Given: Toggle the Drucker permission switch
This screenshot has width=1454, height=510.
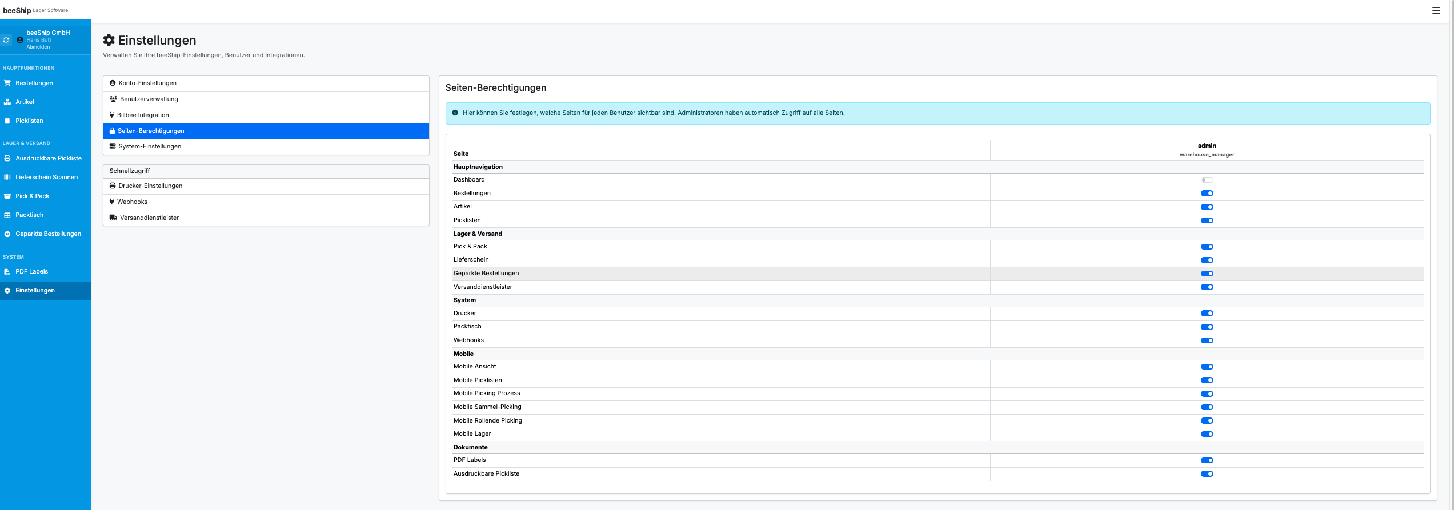Looking at the screenshot, I should coord(1207,314).
